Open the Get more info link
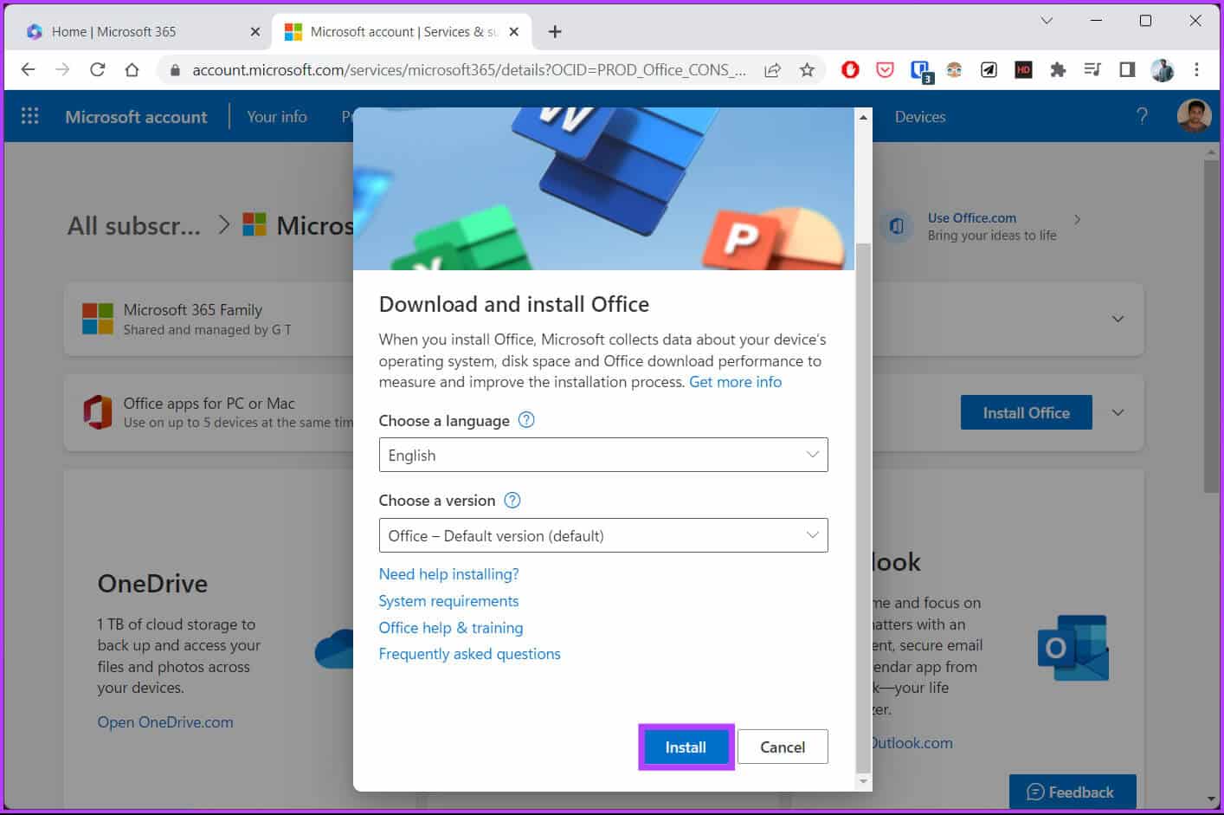The height and width of the screenshot is (815, 1224). coord(735,382)
